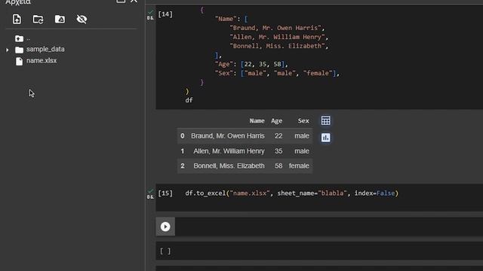
Task: Click "Allen, Mr. William Henry" string in code
Action: tap(278, 37)
